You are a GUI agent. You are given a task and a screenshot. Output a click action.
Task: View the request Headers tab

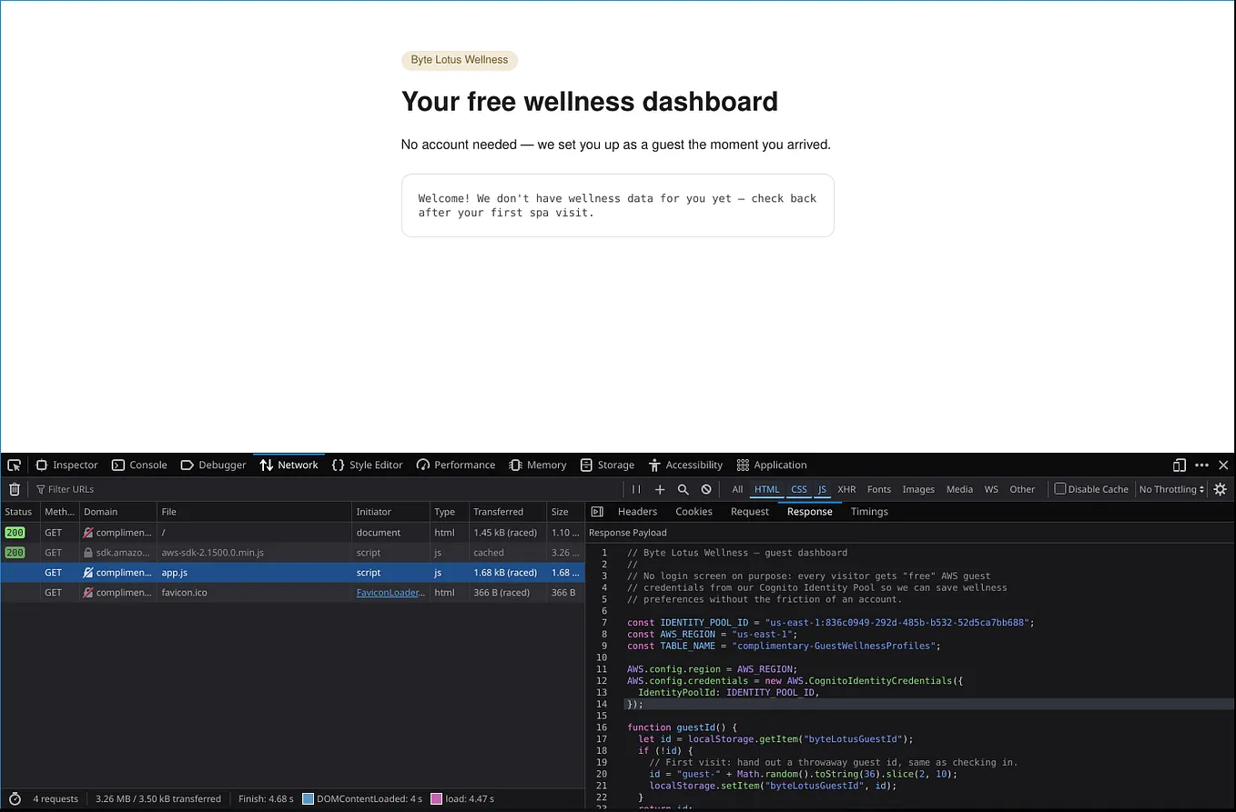click(x=637, y=512)
